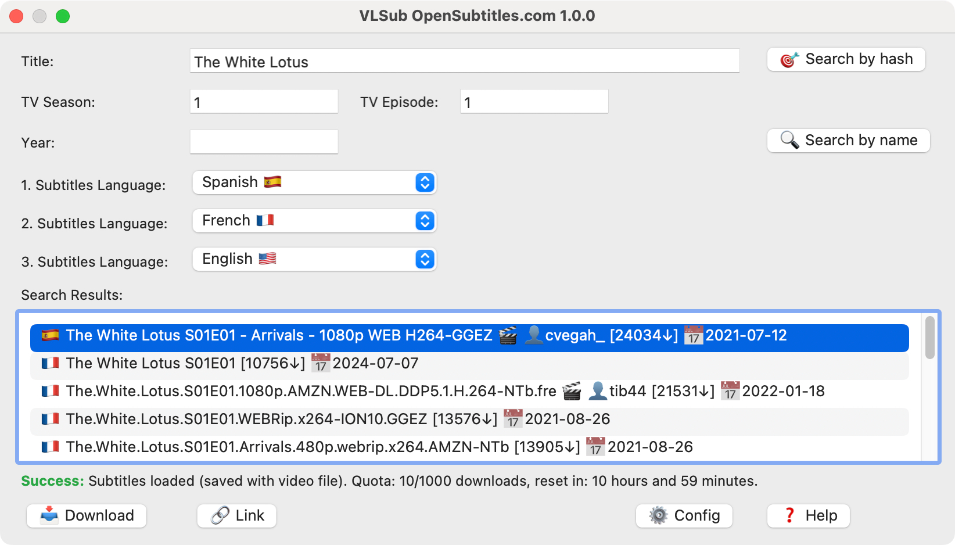Screen dimensions: 955x545
Task: Click the Search by hash button
Action: (846, 59)
